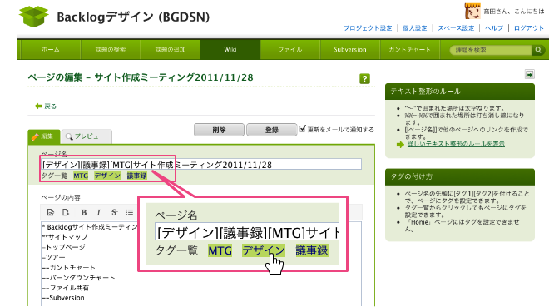This screenshot has width=549, height=307.
Task: Apply italic formatting with the I icon
Action: 99,212
